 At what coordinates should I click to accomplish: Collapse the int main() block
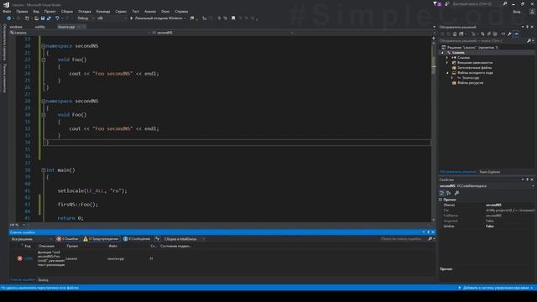pos(44,169)
